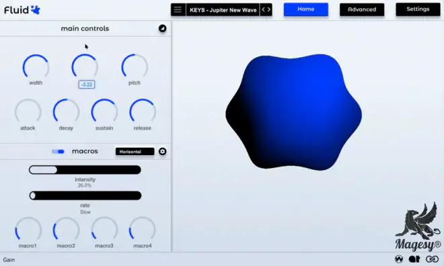Go to next preset arrow
Image resolution: width=444 pixels, height=266 pixels.
[x=268, y=9]
